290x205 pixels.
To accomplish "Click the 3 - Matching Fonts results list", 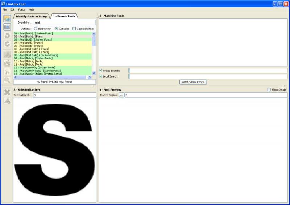I will tap(193, 42).
